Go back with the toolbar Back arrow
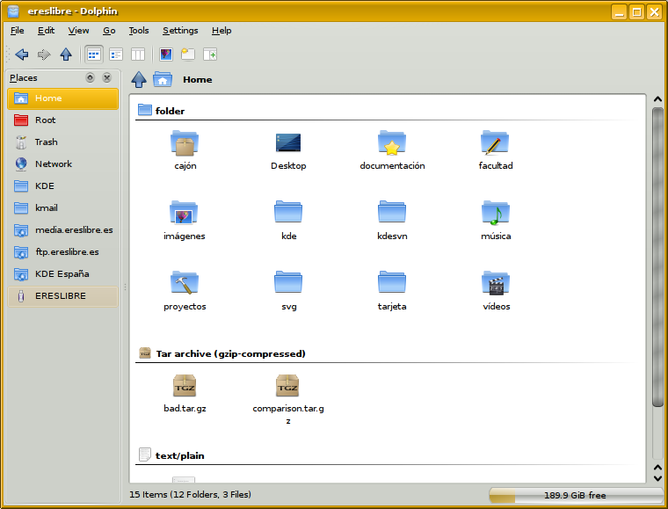 tap(22, 55)
